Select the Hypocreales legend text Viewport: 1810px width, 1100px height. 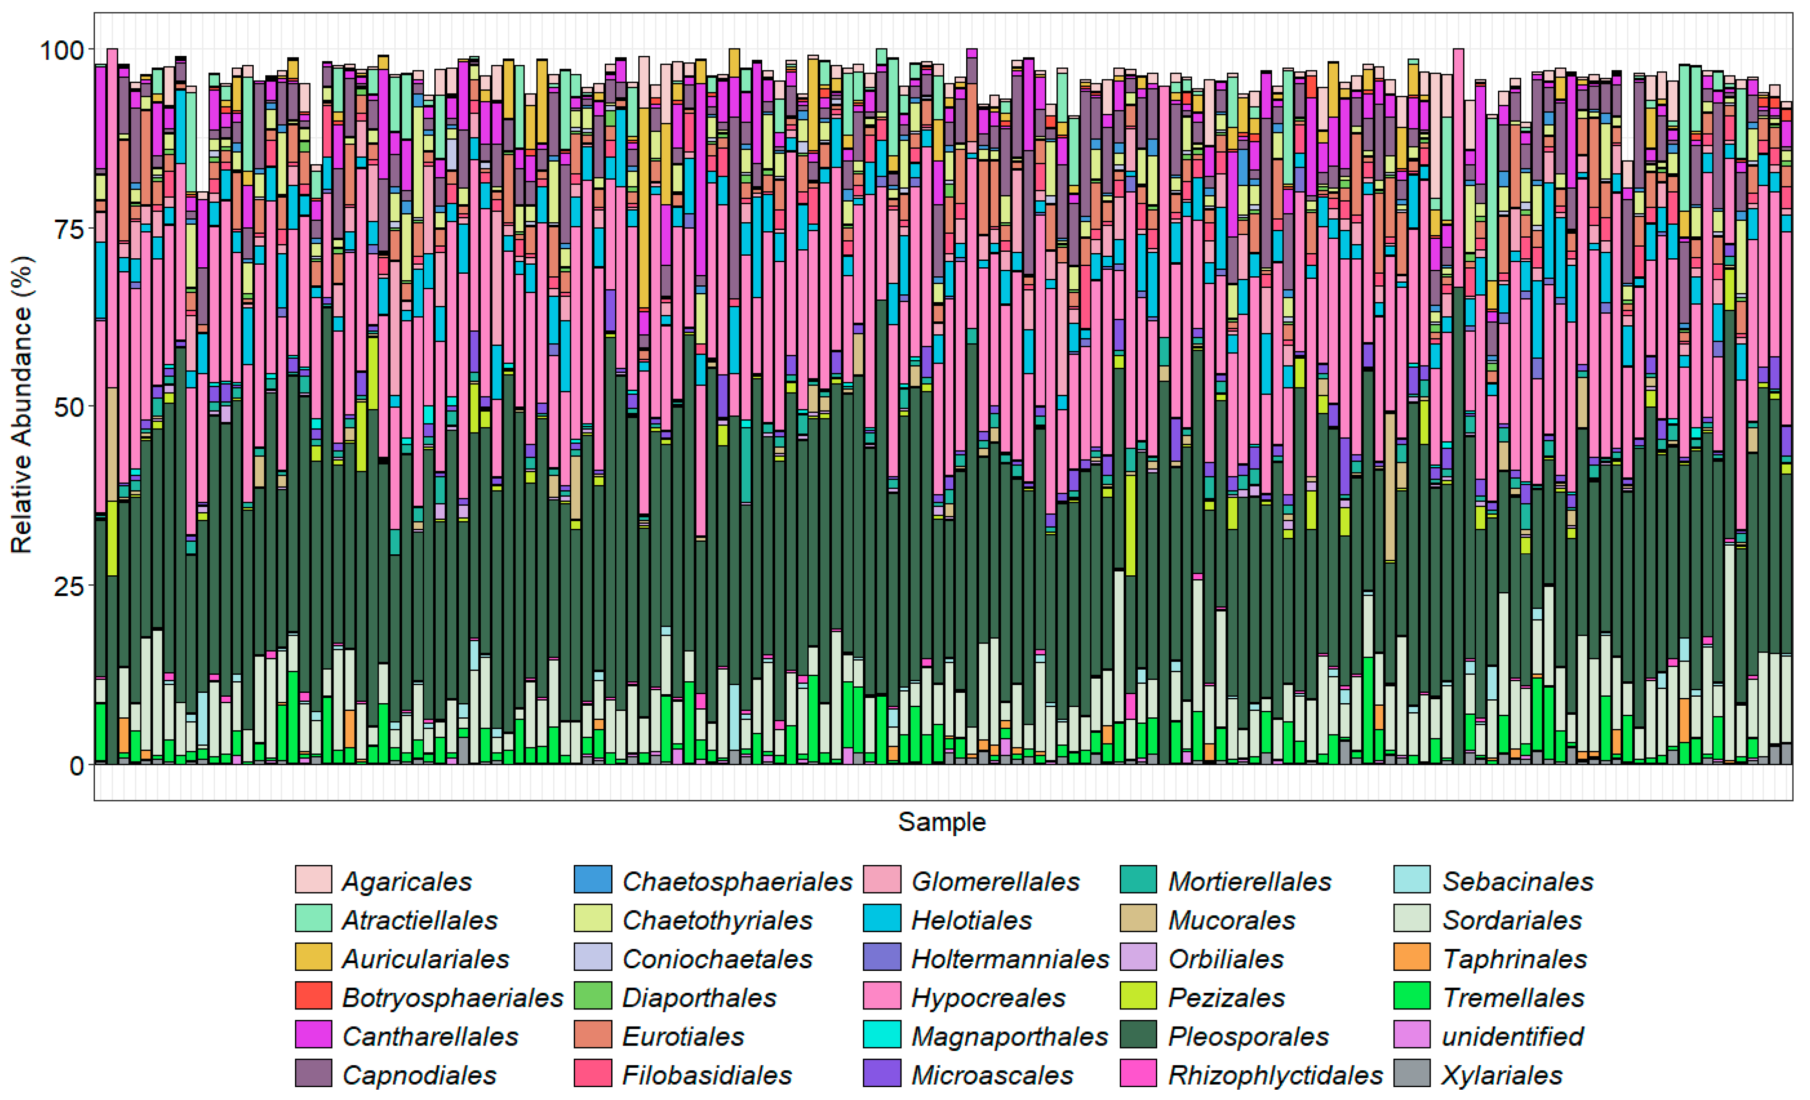(x=988, y=998)
